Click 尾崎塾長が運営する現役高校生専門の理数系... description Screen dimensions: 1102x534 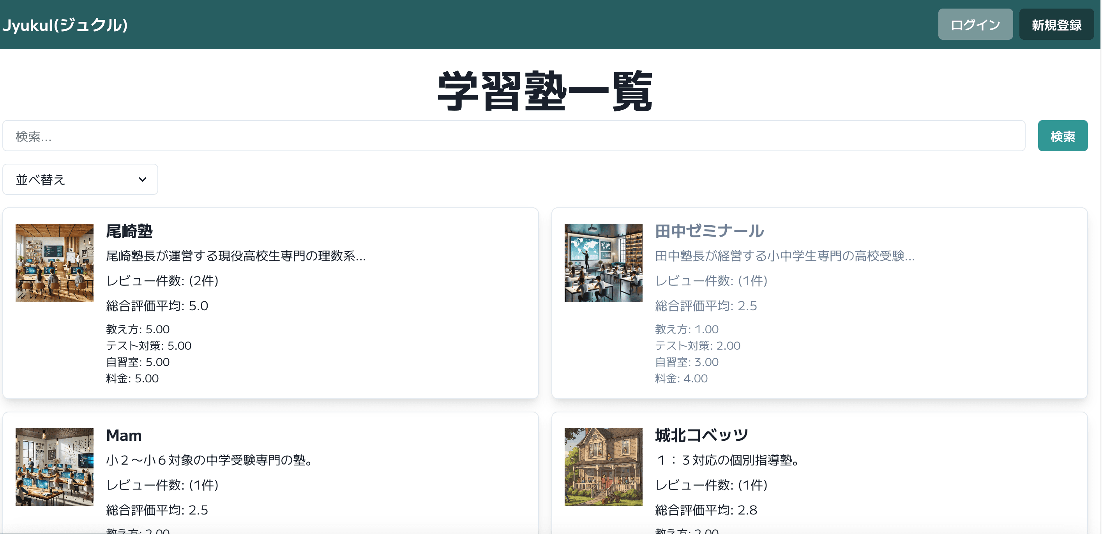pos(236,256)
